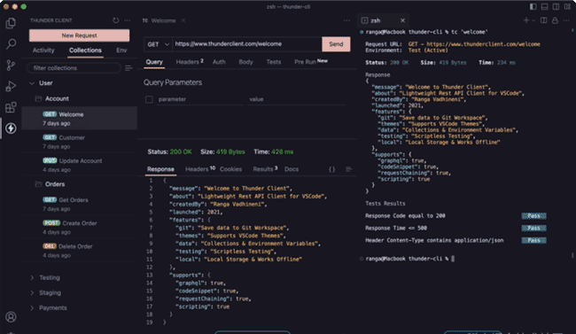Click the request URL field

(247, 44)
